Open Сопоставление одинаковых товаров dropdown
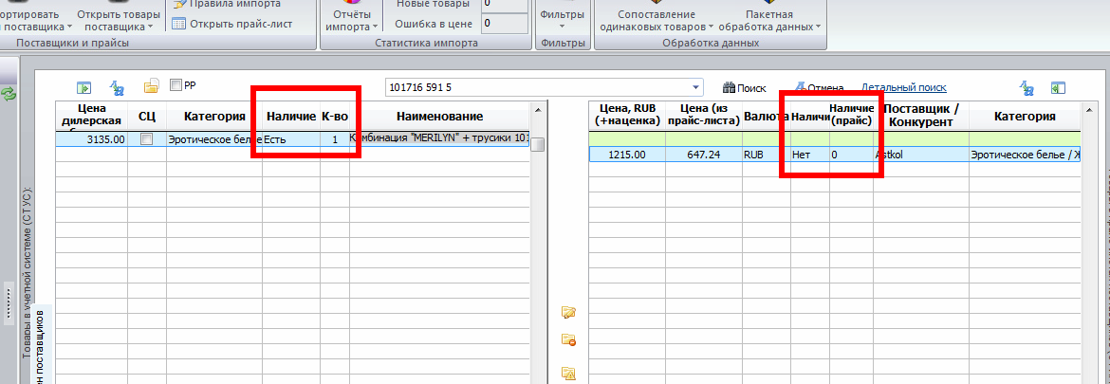The height and width of the screenshot is (384, 1110). point(657,21)
